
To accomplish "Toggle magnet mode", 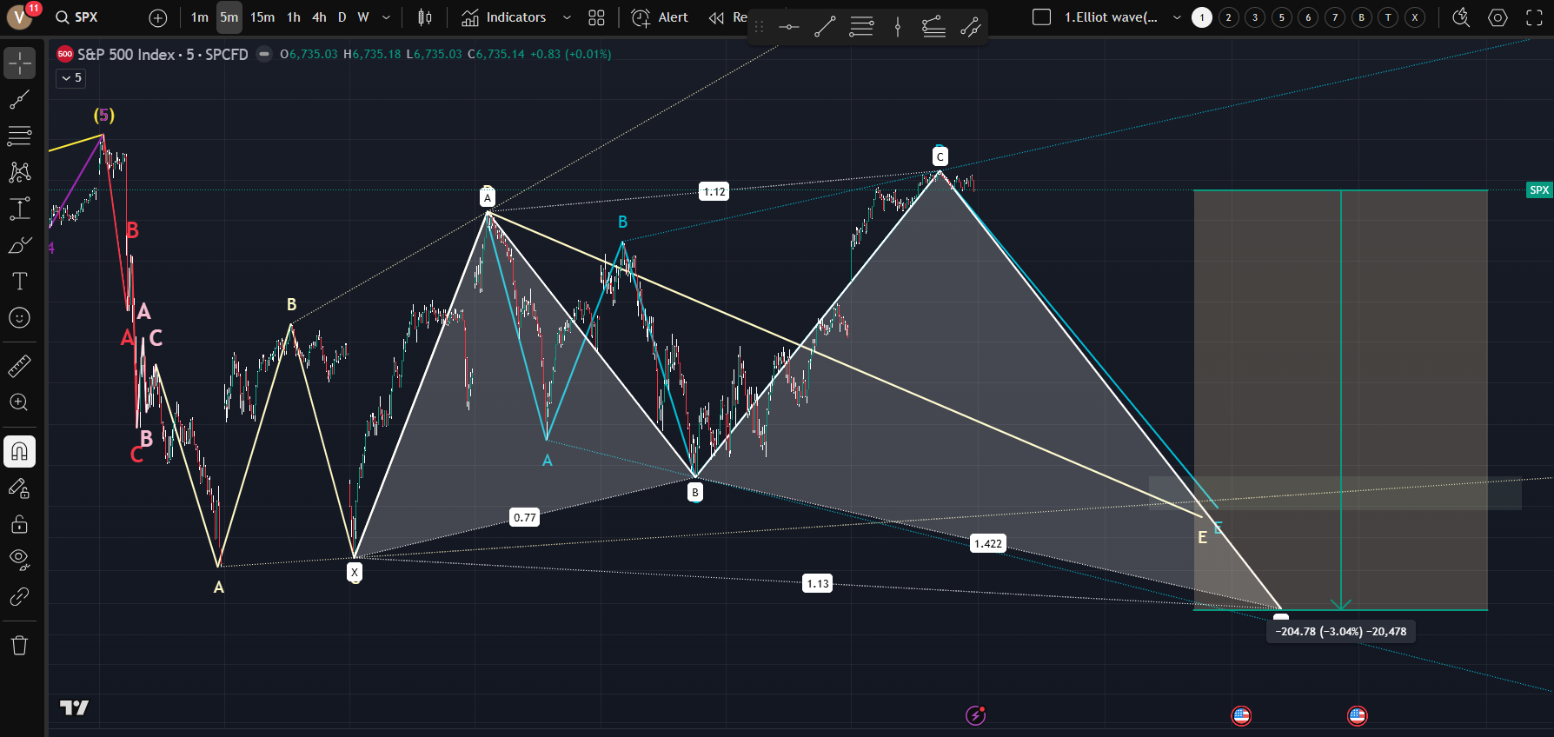I will tap(19, 451).
